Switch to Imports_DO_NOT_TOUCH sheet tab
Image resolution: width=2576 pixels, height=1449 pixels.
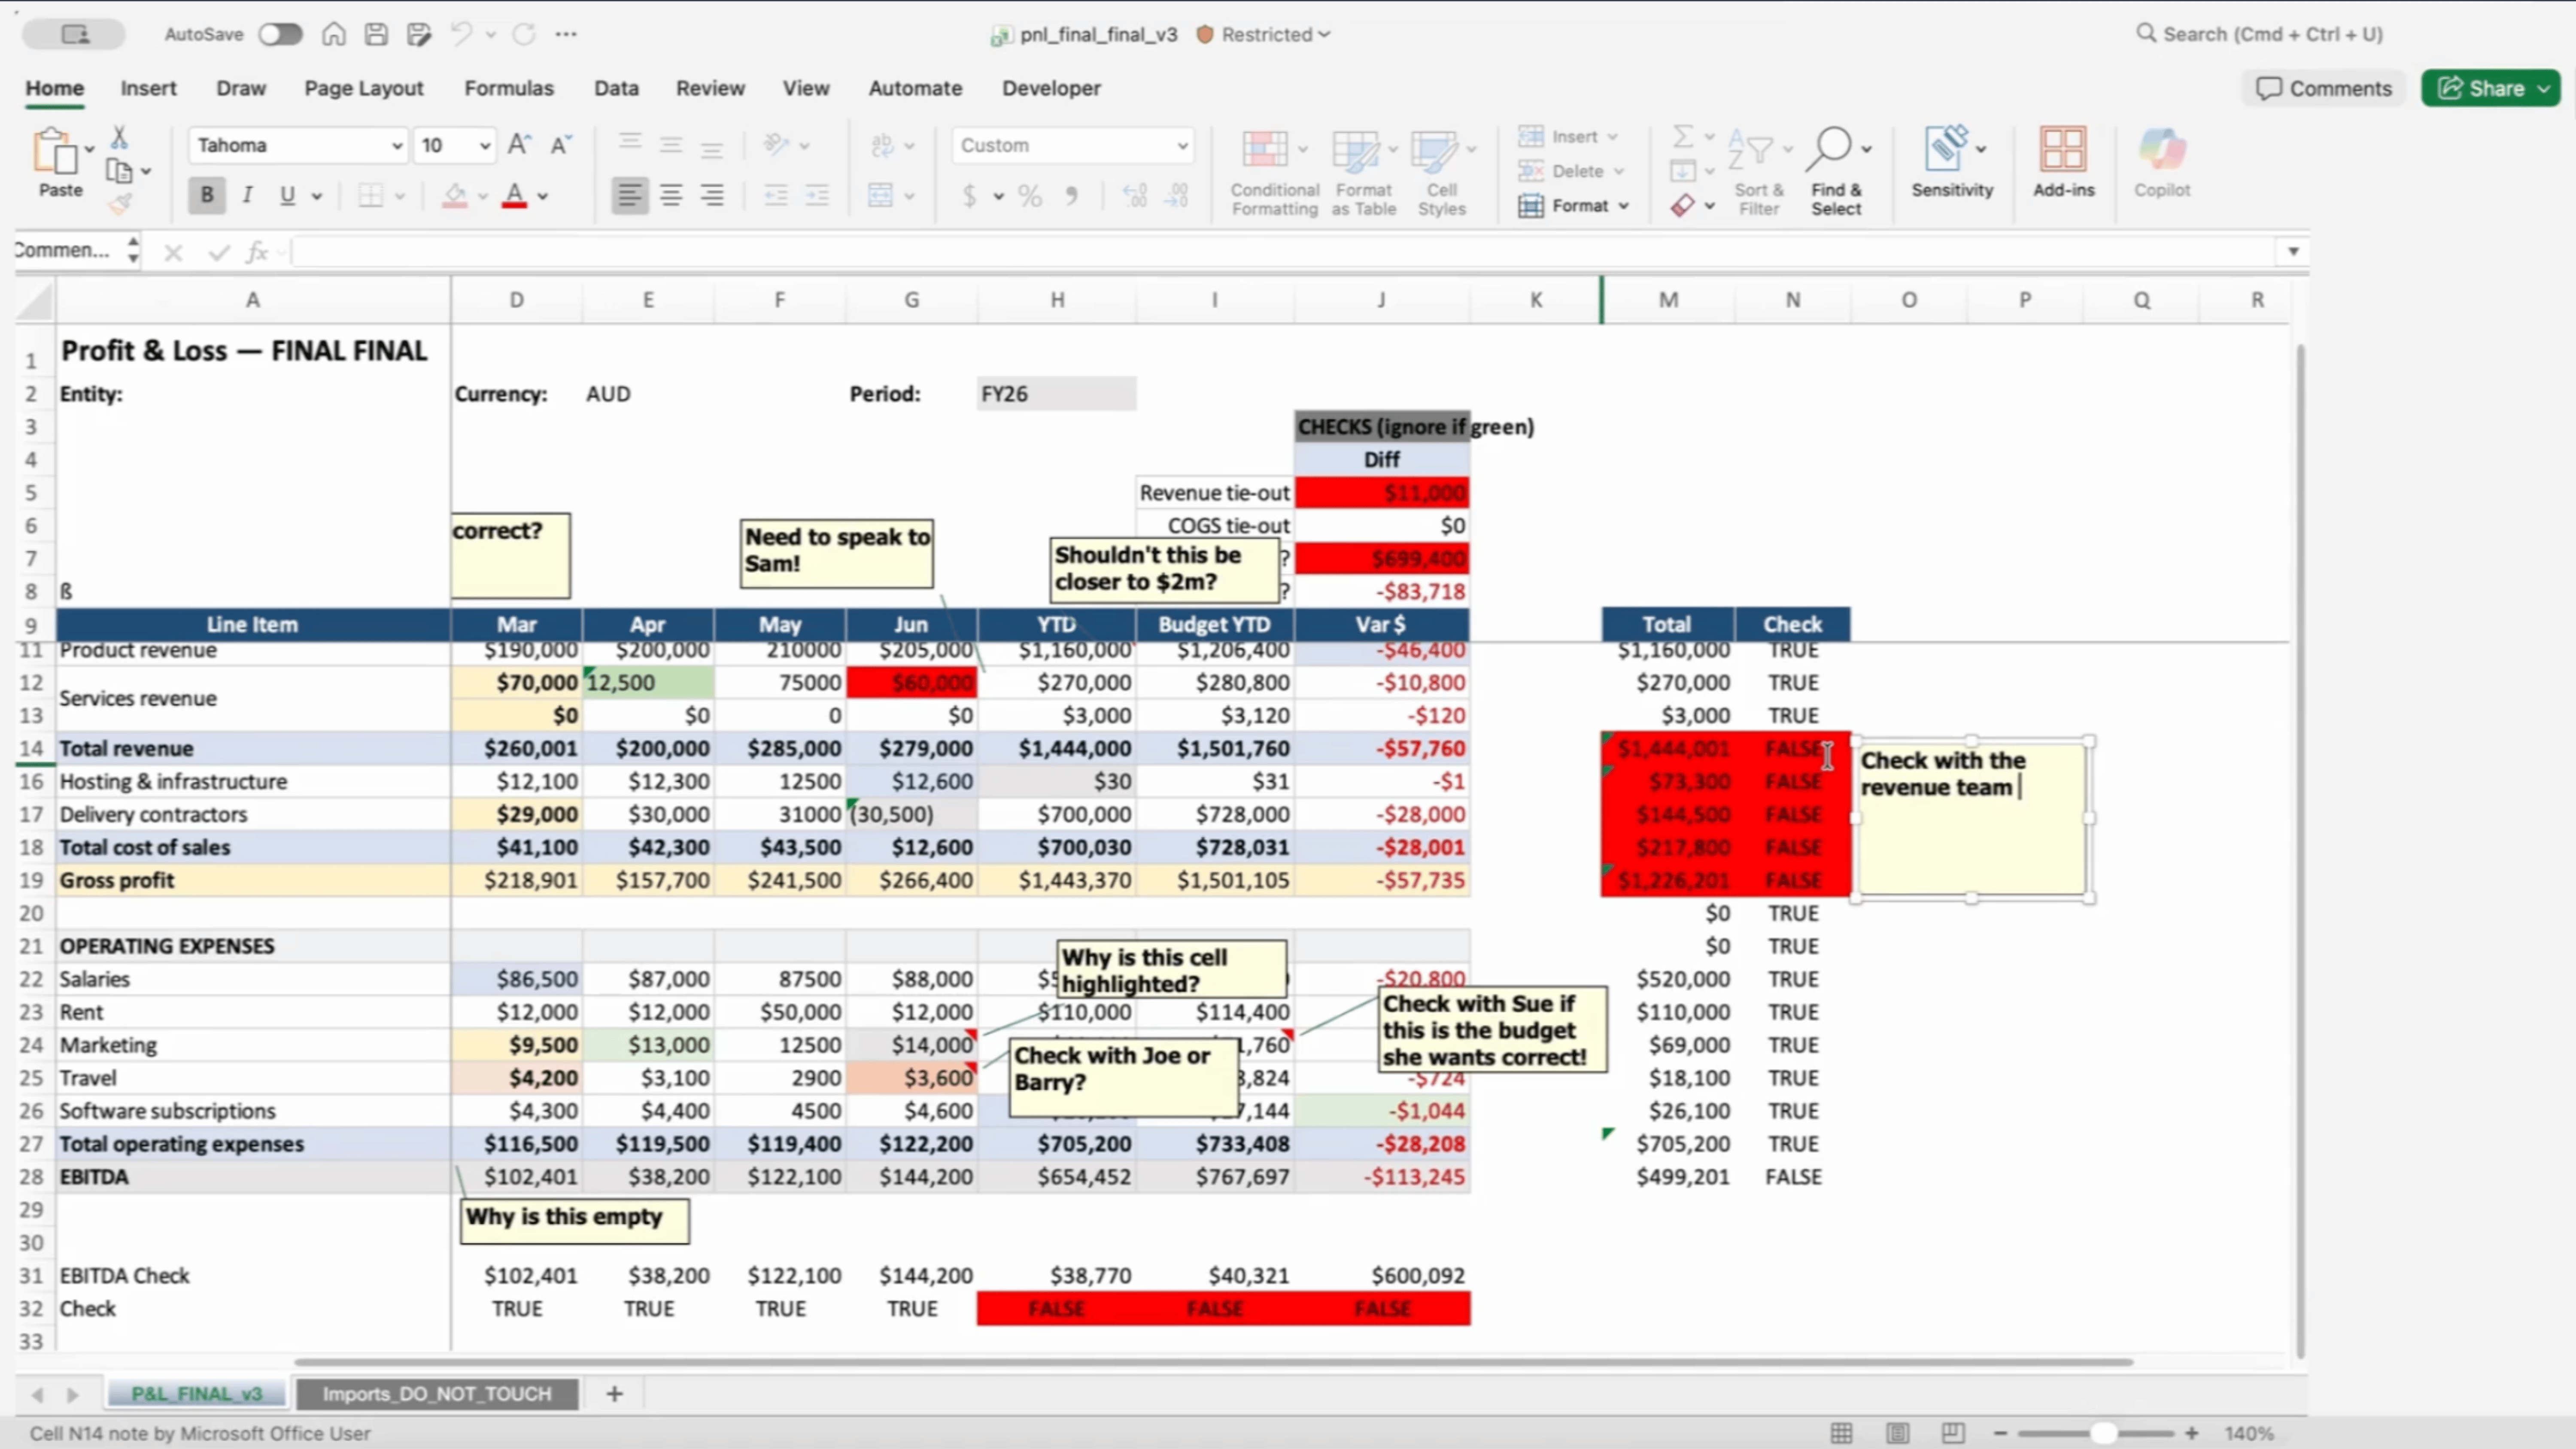(x=437, y=1393)
